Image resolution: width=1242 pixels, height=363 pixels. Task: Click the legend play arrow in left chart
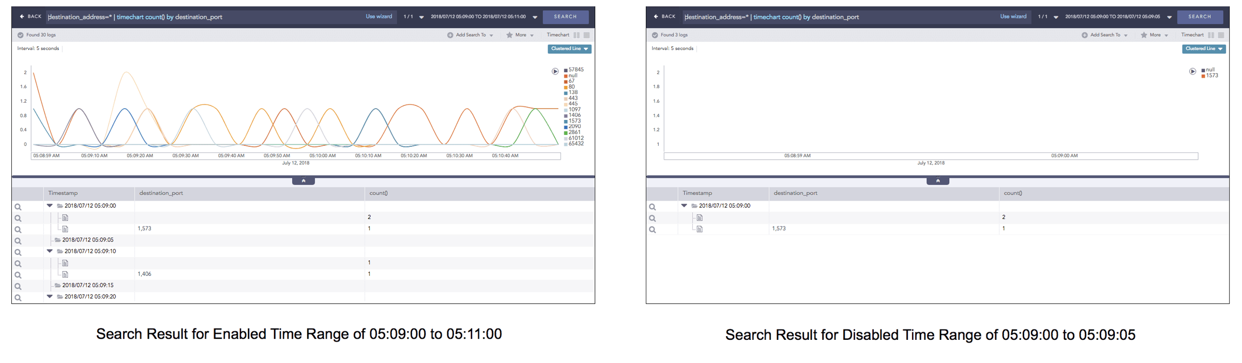tap(555, 72)
